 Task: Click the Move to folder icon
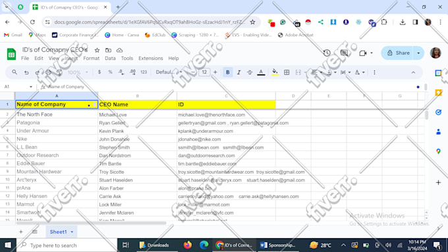pyautogui.click(x=108, y=50)
